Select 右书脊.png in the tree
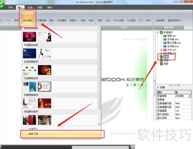Screen dimensions: 193x149 coord(173,39)
